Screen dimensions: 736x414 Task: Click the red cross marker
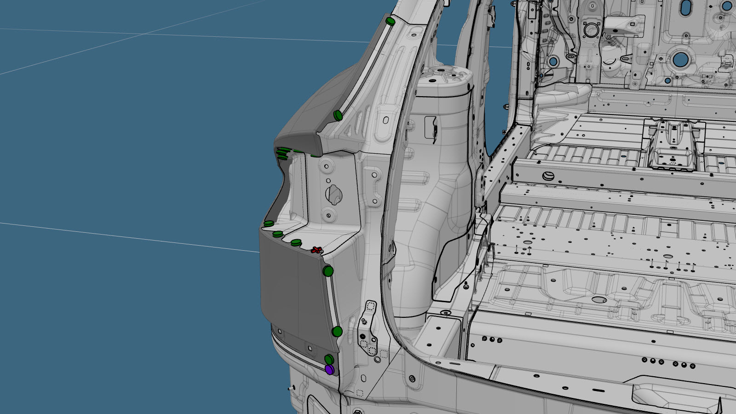pyautogui.click(x=316, y=250)
